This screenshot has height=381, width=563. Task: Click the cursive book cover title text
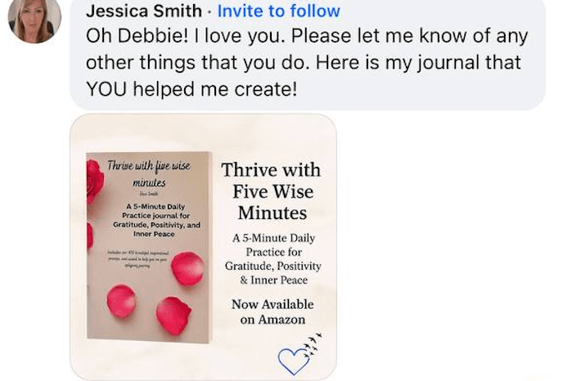[149, 173]
